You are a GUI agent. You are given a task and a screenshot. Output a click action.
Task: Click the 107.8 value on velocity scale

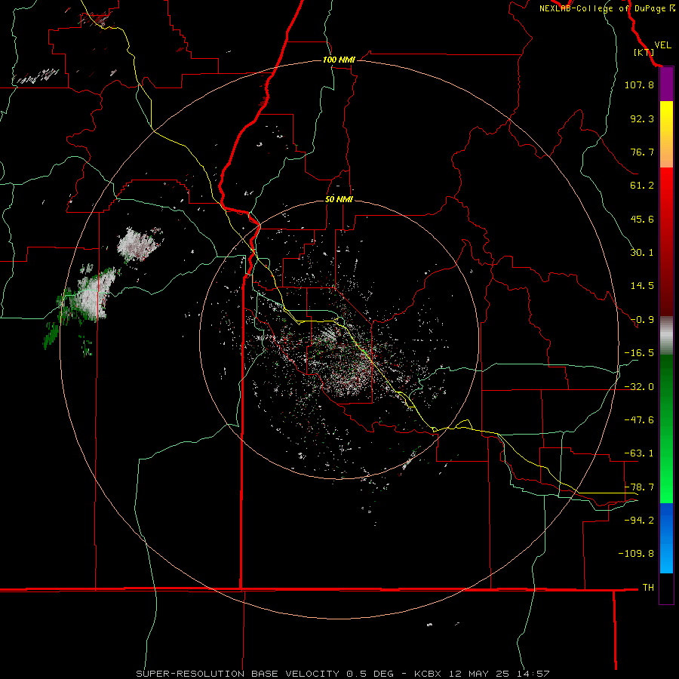(x=639, y=84)
